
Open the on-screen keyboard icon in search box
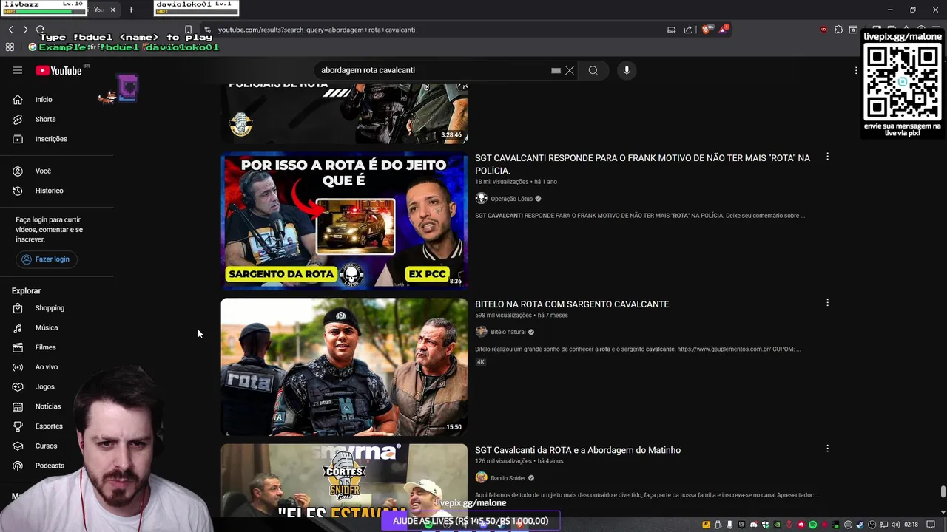[556, 71]
